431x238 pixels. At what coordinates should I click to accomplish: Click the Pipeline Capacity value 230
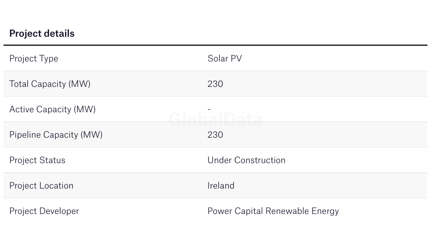pos(215,135)
